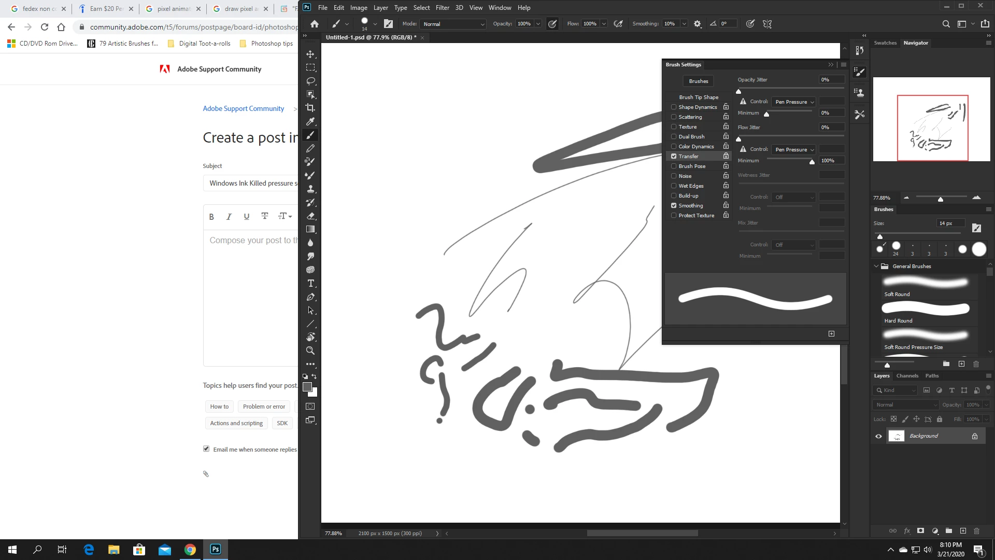Click the Brushes button in Brush Settings

tap(698, 81)
